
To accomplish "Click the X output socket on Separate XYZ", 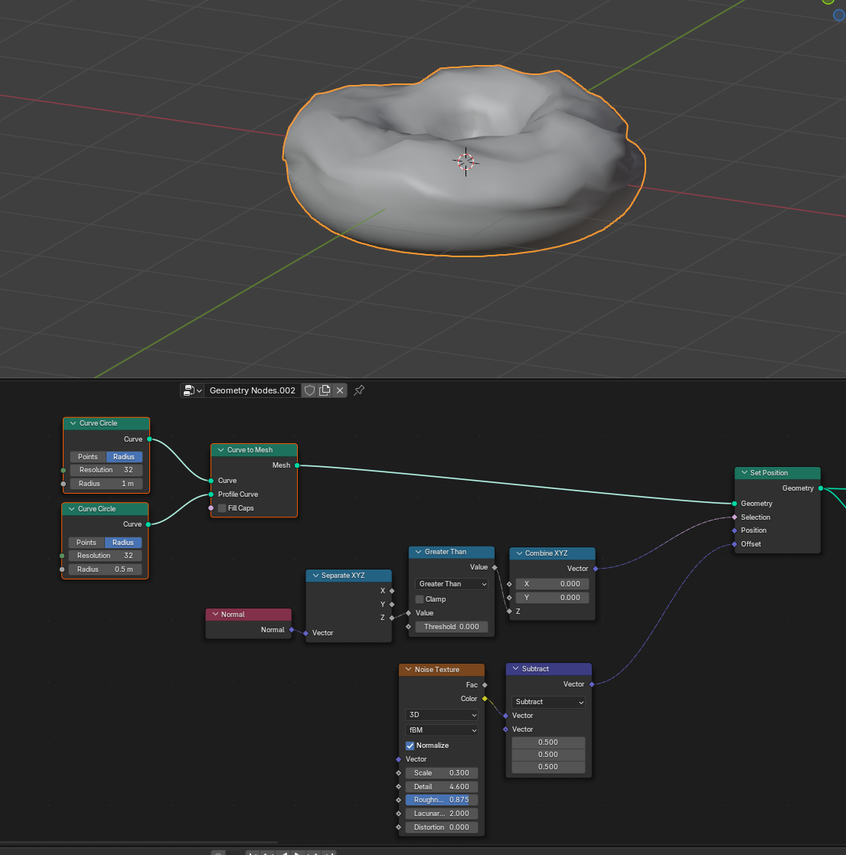I will pos(392,590).
